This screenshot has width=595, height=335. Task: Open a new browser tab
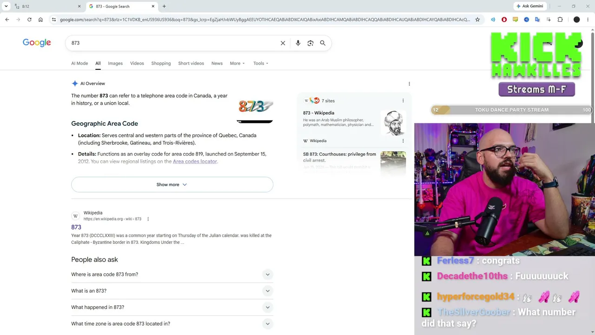(164, 7)
